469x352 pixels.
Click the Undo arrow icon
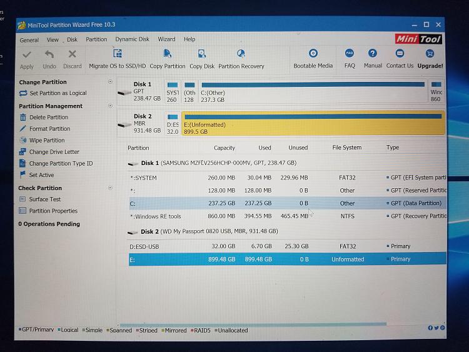tap(49, 54)
